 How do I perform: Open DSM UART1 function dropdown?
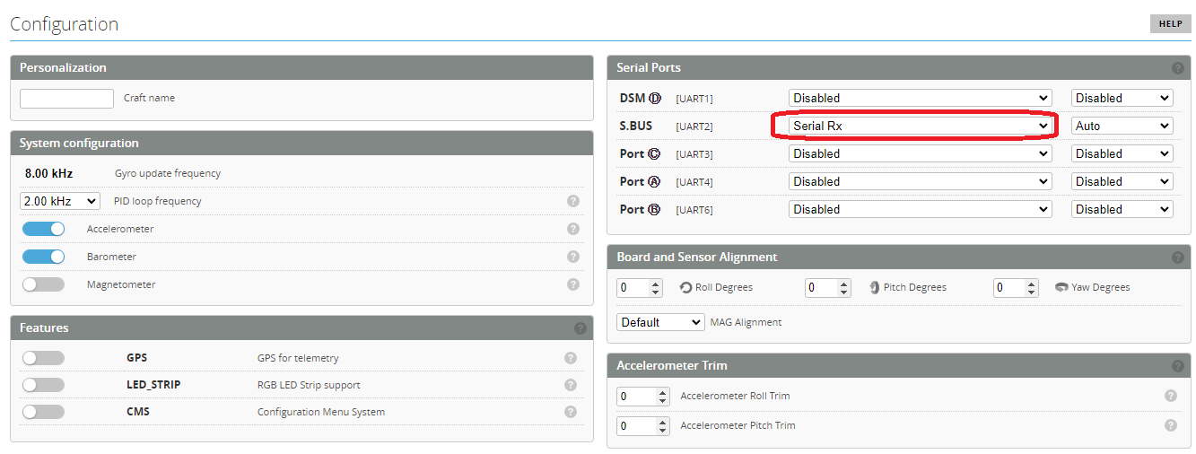pos(920,98)
